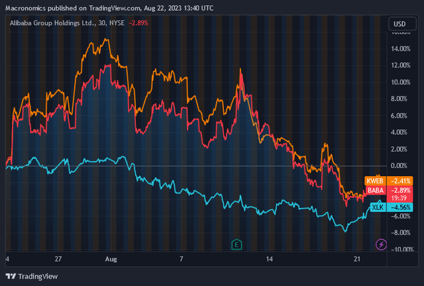
Task: Click the earnings E marker icon
Action: 237,245
